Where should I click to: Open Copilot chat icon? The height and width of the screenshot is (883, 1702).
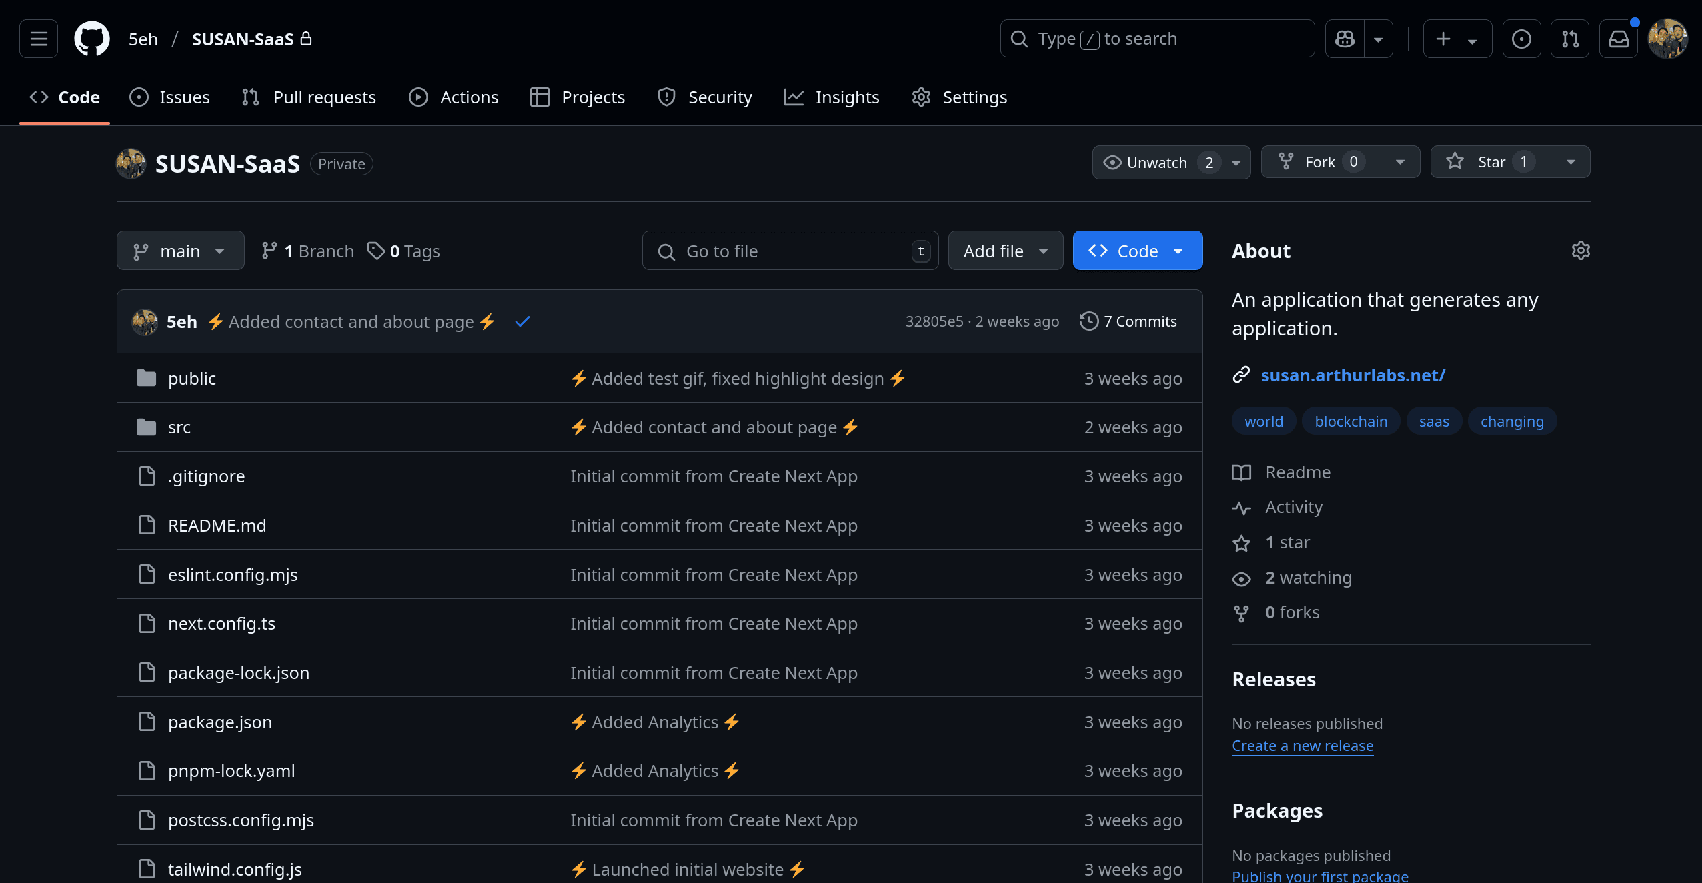(1345, 39)
